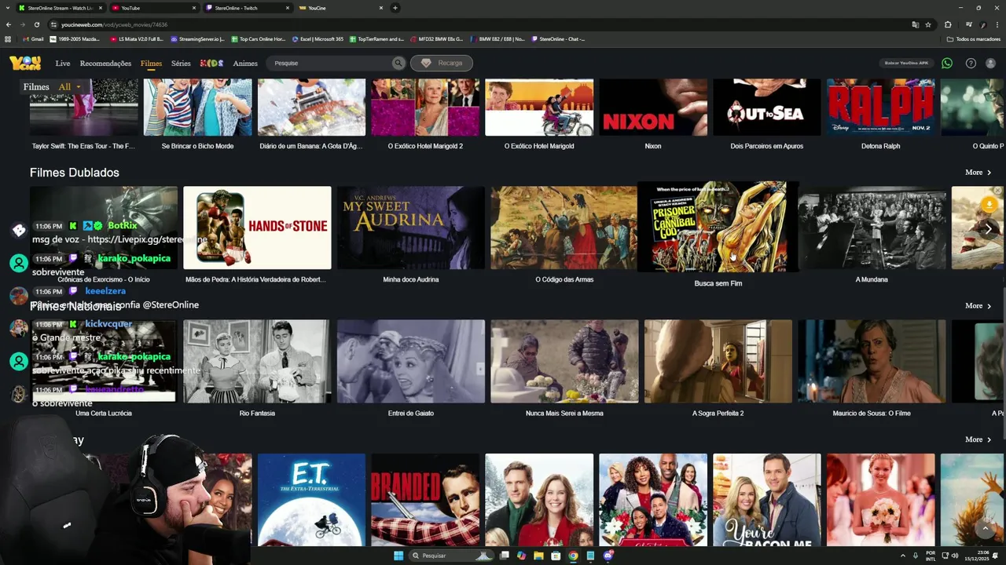Open the My Sweet Audrina thumbnail
Screen dimensions: 1006x565
click(411, 228)
